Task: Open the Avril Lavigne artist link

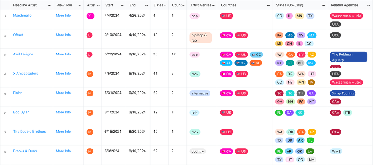Action: tap(23, 54)
